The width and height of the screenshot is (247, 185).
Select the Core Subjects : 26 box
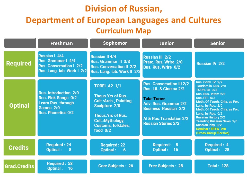[116, 166]
